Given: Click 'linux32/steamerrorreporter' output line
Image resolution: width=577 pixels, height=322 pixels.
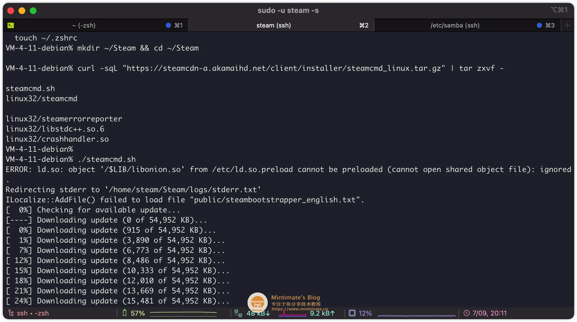Looking at the screenshot, I should pos(64,119).
